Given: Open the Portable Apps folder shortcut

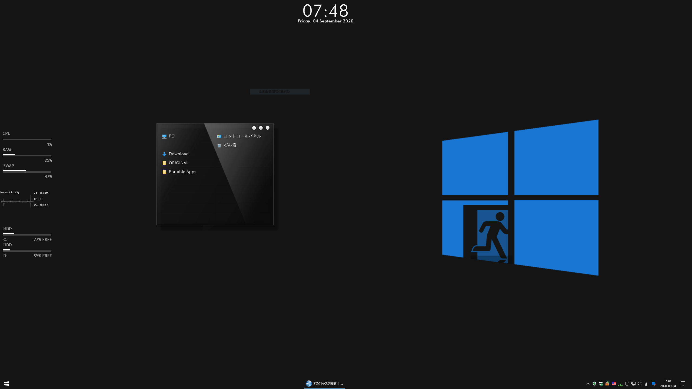Looking at the screenshot, I should tap(179, 172).
